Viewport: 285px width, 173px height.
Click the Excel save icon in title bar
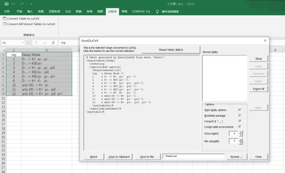coord(6,3)
